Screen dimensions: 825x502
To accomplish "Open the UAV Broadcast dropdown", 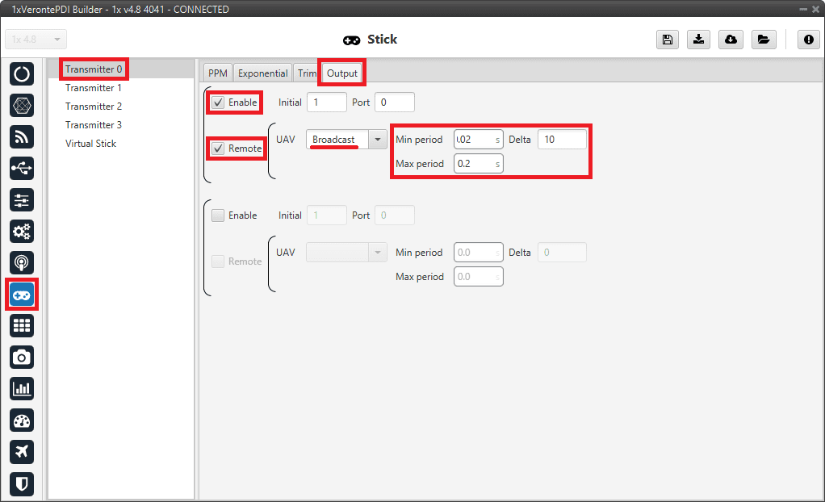I will (377, 140).
